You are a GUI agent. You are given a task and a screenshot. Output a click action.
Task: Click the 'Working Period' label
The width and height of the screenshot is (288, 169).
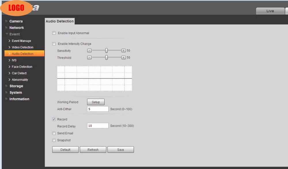tap(68, 102)
